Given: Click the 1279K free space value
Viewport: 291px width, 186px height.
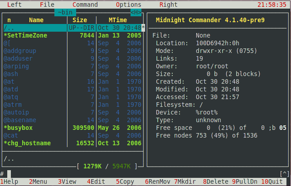Looking at the screenshot, I should click(x=92, y=166).
